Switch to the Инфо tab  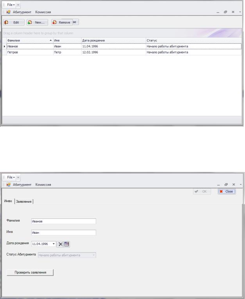(x=8, y=201)
